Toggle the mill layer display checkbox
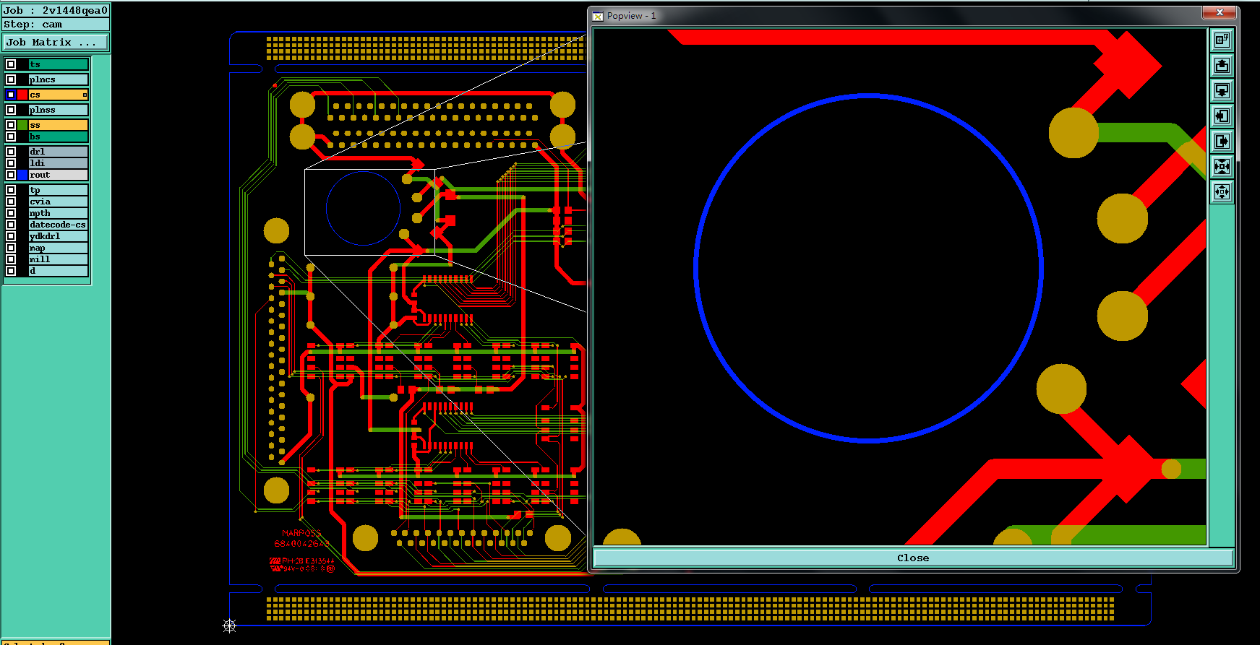Viewport: 1260px width, 645px height. point(11,259)
